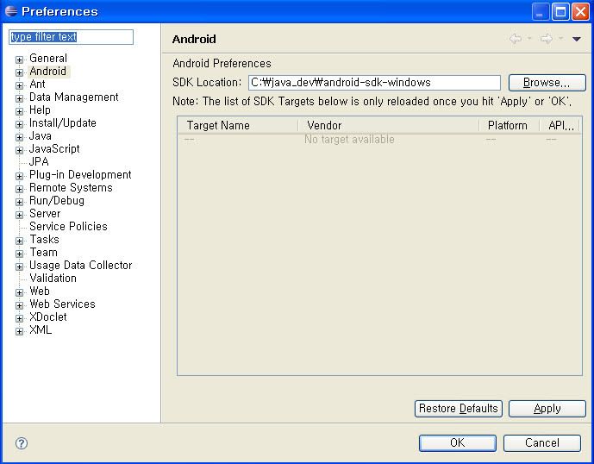This screenshot has height=464, width=594.
Task: Expand the Help tree node
Action: pos(19,111)
